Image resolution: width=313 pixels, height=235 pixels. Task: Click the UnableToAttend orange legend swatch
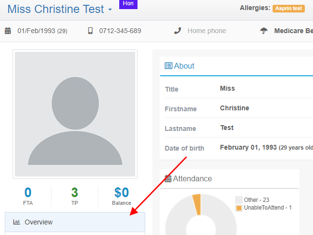click(x=239, y=208)
